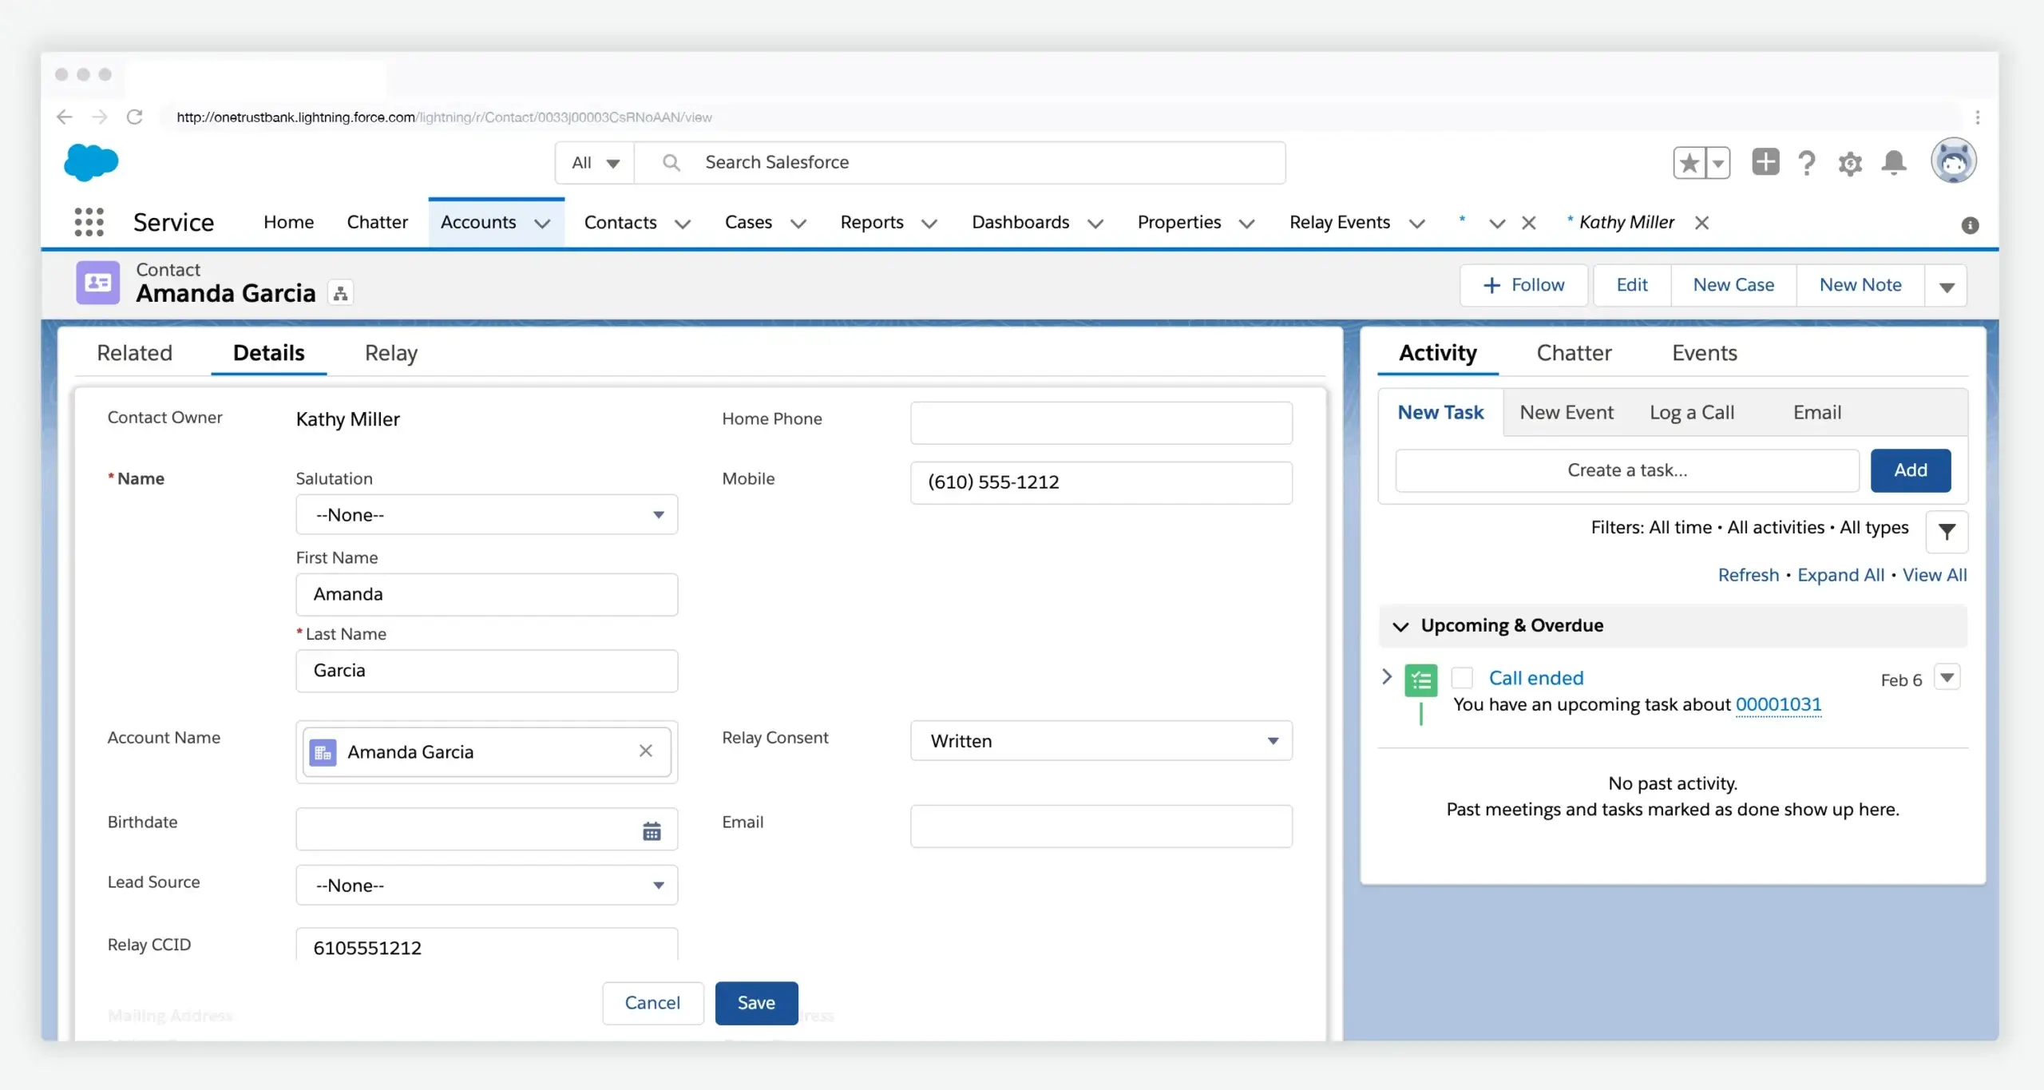Click the Expand All link

1840,575
